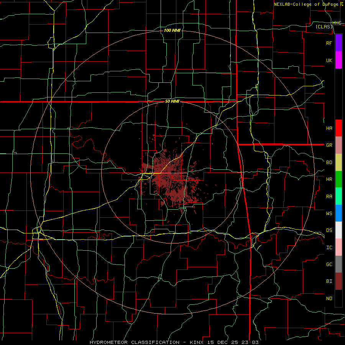The image size is (345, 345).
Task: Click the RF purple legend swatch
Action: click(338, 43)
